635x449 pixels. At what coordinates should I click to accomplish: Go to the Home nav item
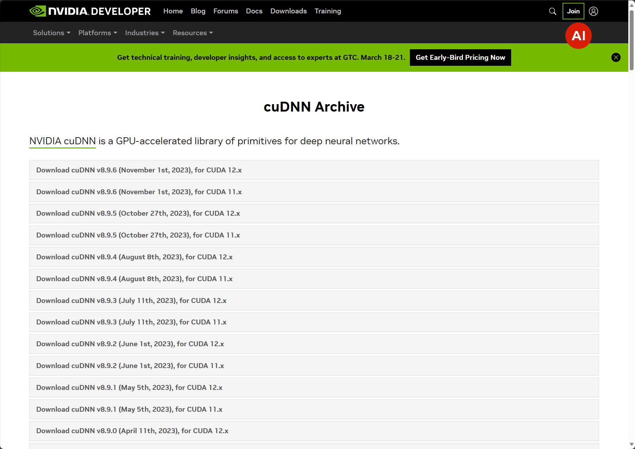(x=173, y=11)
